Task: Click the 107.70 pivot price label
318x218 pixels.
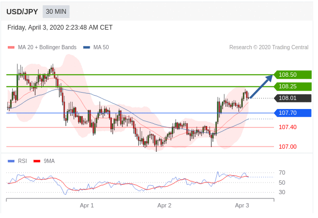Action: pos(293,113)
